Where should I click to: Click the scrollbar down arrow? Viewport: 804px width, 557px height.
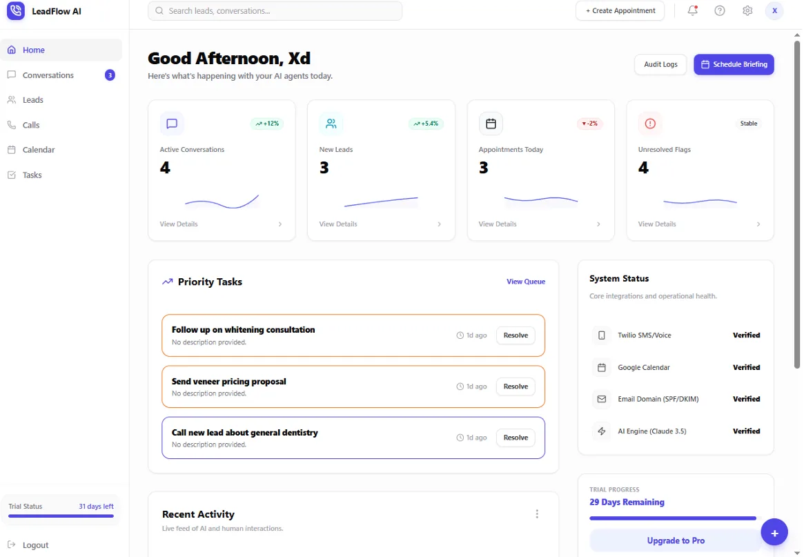coord(797,553)
